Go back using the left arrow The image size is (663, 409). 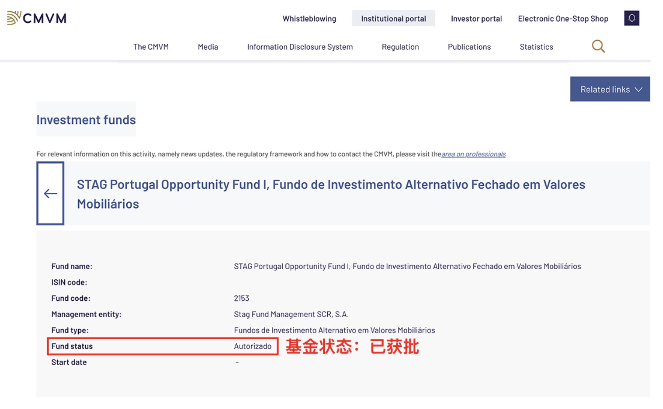(50, 194)
